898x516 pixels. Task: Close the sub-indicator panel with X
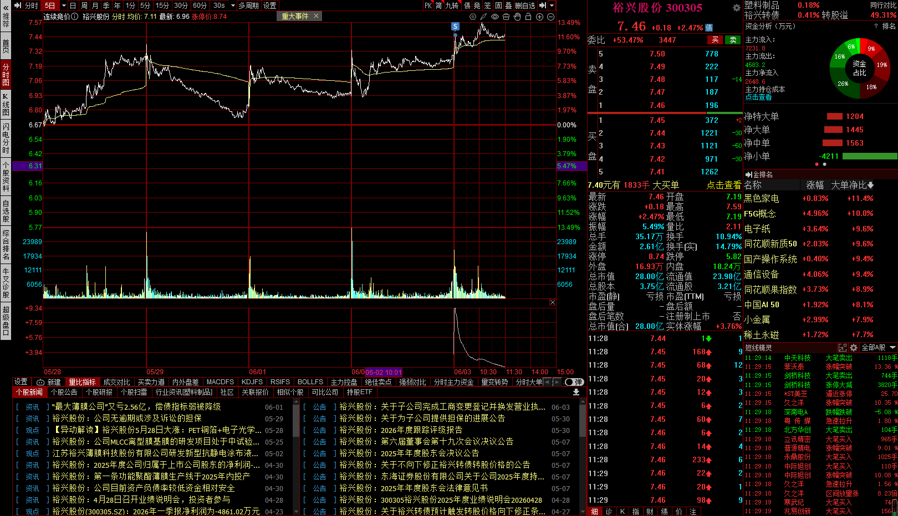click(553, 302)
